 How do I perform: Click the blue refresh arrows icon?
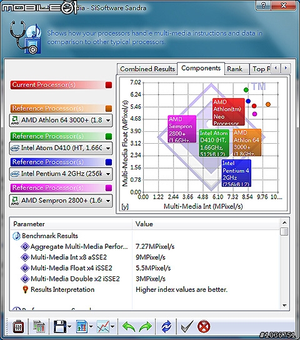166,326
